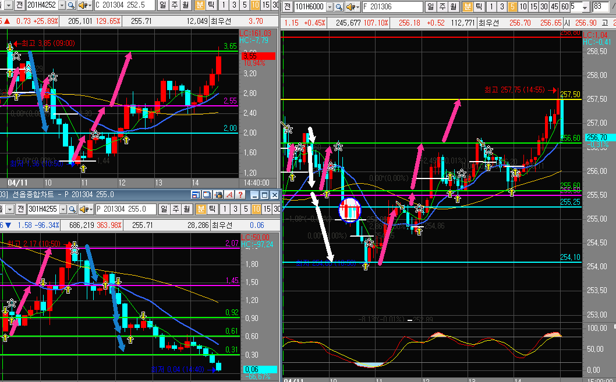Screen dimensions: 616x382
Task: Open help via the question mark icon
Action: pos(240,195)
